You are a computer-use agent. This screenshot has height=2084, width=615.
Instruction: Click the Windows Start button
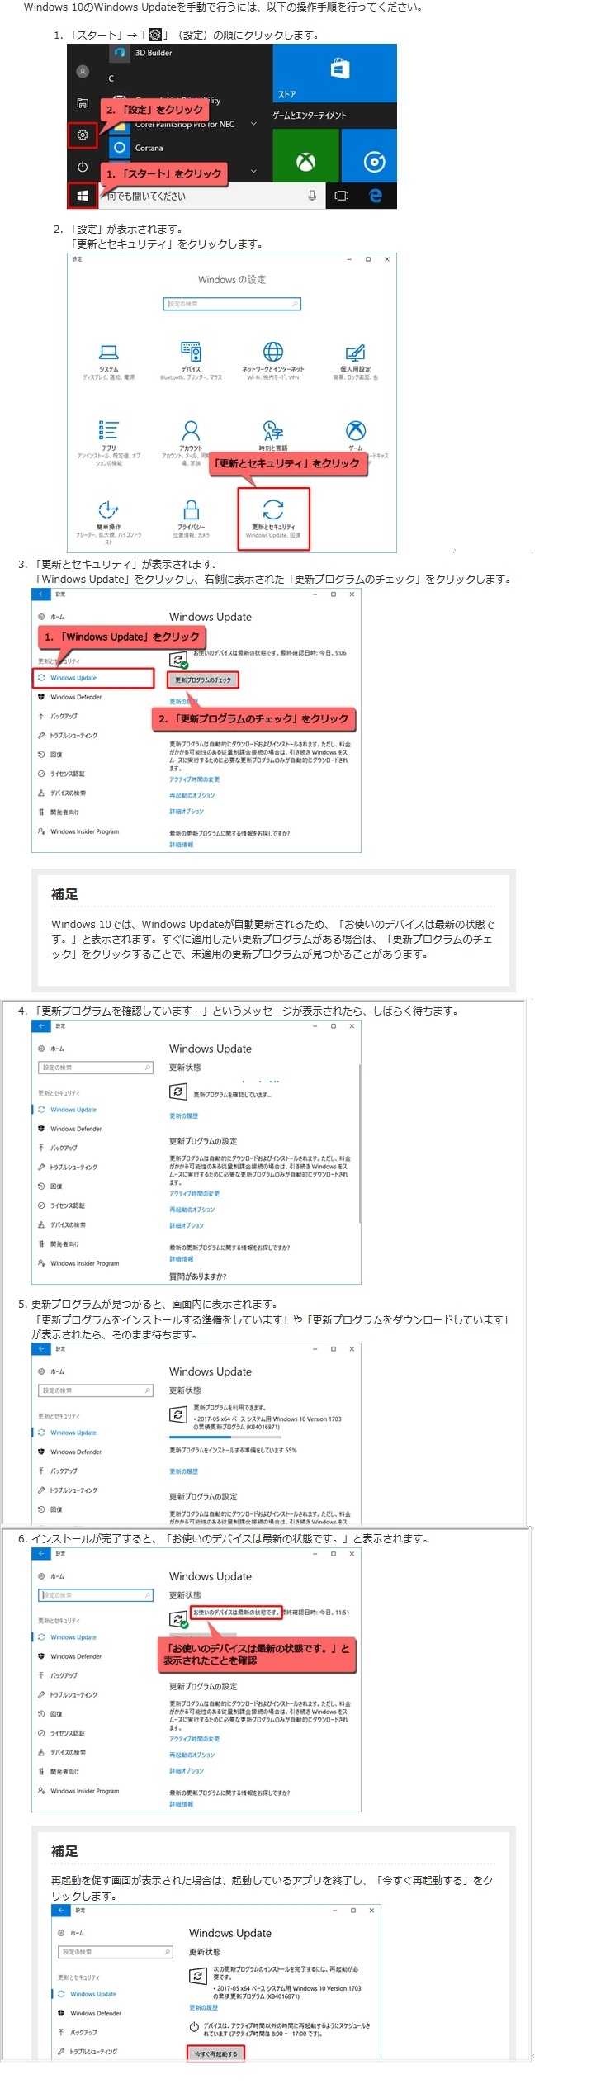(x=83, y=197)
